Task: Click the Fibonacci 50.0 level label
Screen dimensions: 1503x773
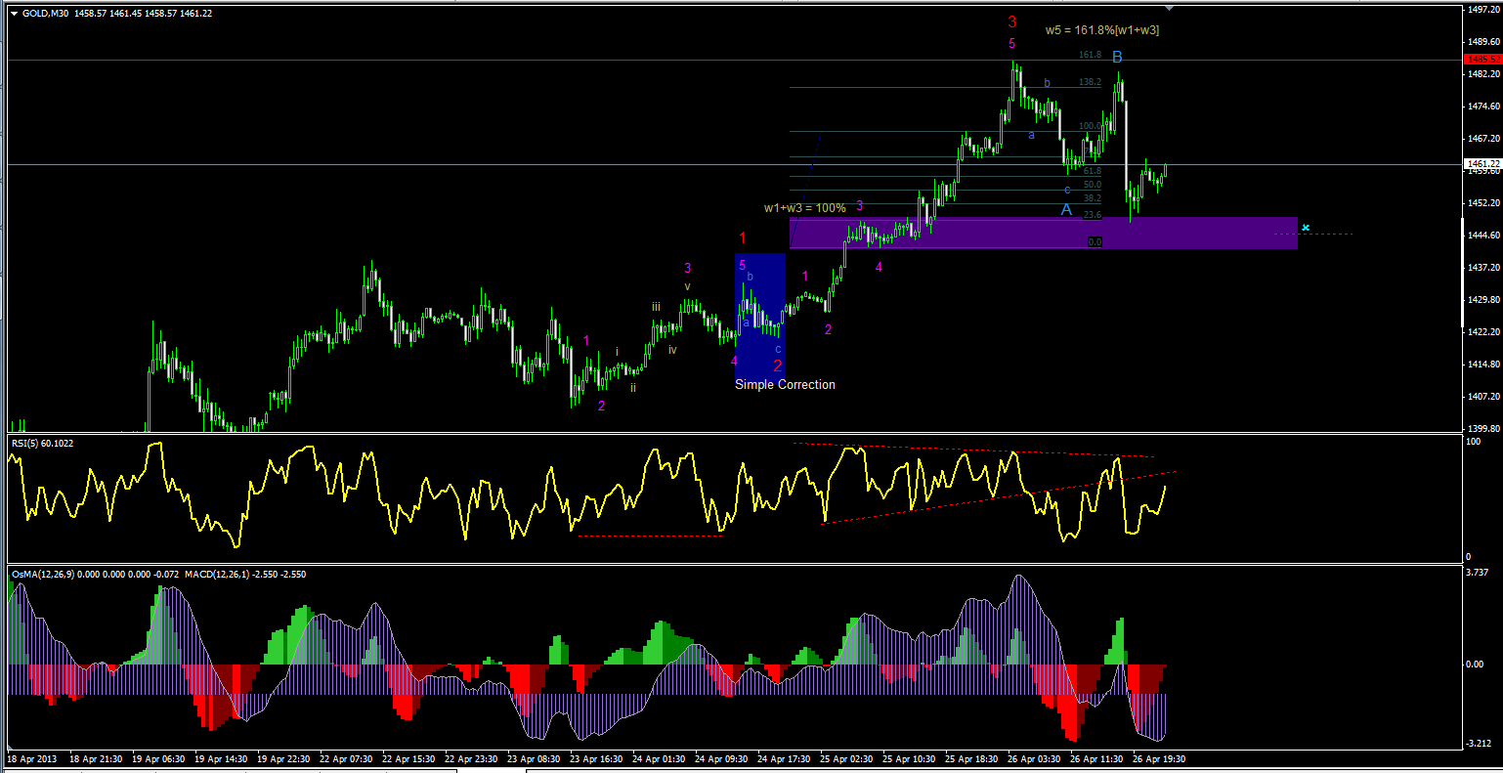Action: [x=1093, y=185]
